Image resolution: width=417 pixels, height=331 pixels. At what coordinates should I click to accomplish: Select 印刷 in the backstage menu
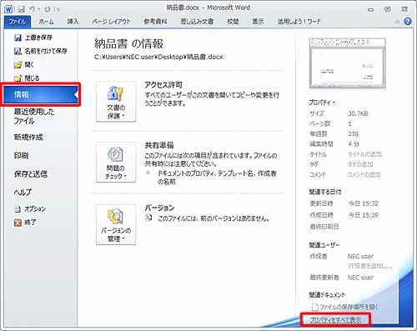[22, 155]
